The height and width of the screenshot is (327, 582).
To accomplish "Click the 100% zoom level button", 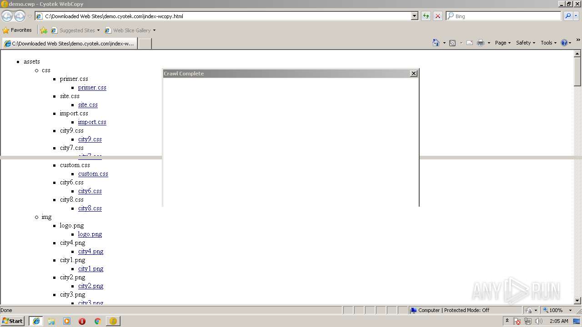I will pyautogui.click(x=552, y=310).
